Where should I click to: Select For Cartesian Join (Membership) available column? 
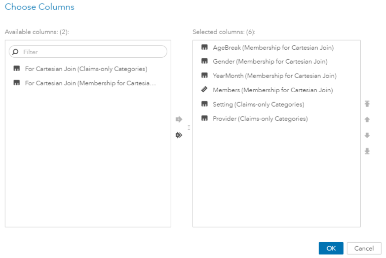pyautogui.click(x=91, y=83)
